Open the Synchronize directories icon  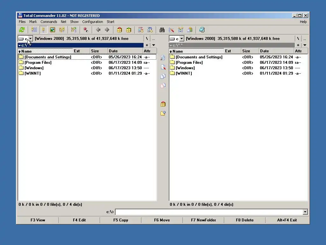[181, 30]
